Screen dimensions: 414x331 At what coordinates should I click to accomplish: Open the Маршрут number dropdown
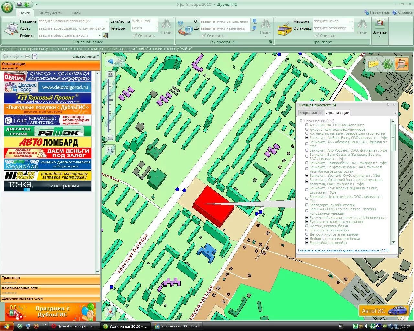pyautogui.click(x=352, y=21)
